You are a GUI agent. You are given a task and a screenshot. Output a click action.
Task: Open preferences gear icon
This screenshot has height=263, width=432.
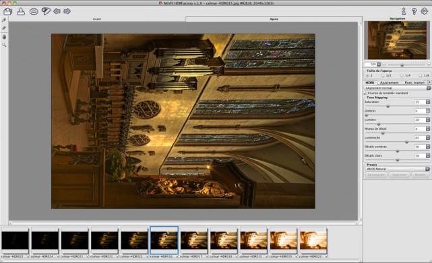[x=425, y=11]
